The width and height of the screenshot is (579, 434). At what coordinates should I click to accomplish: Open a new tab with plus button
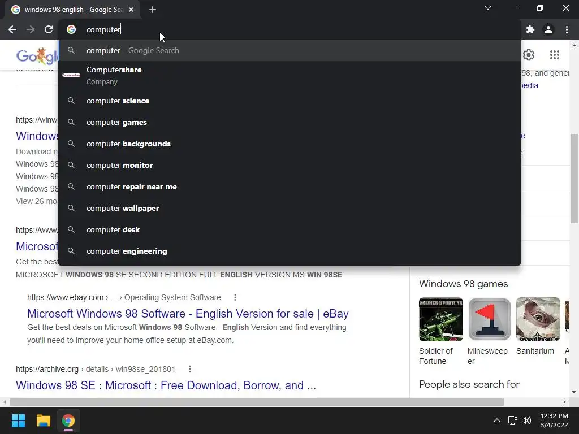pos(153,10)
